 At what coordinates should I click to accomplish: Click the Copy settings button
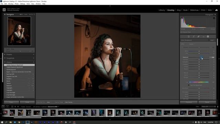[11, 102]
